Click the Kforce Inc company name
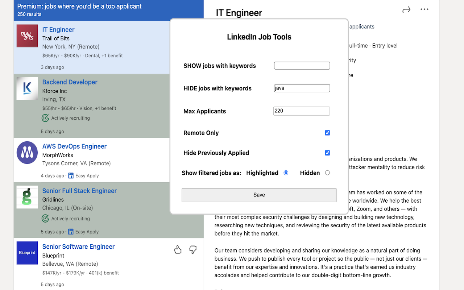Viewport: 464px width, 290px height. point(55,91)
